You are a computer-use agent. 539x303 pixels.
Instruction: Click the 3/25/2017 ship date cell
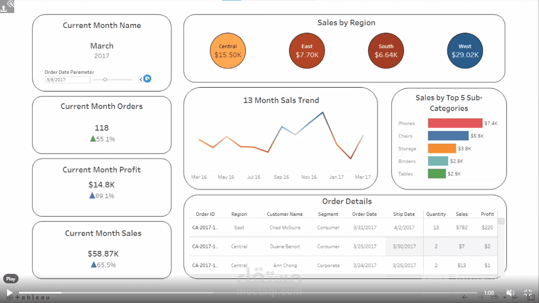[404, 266]
